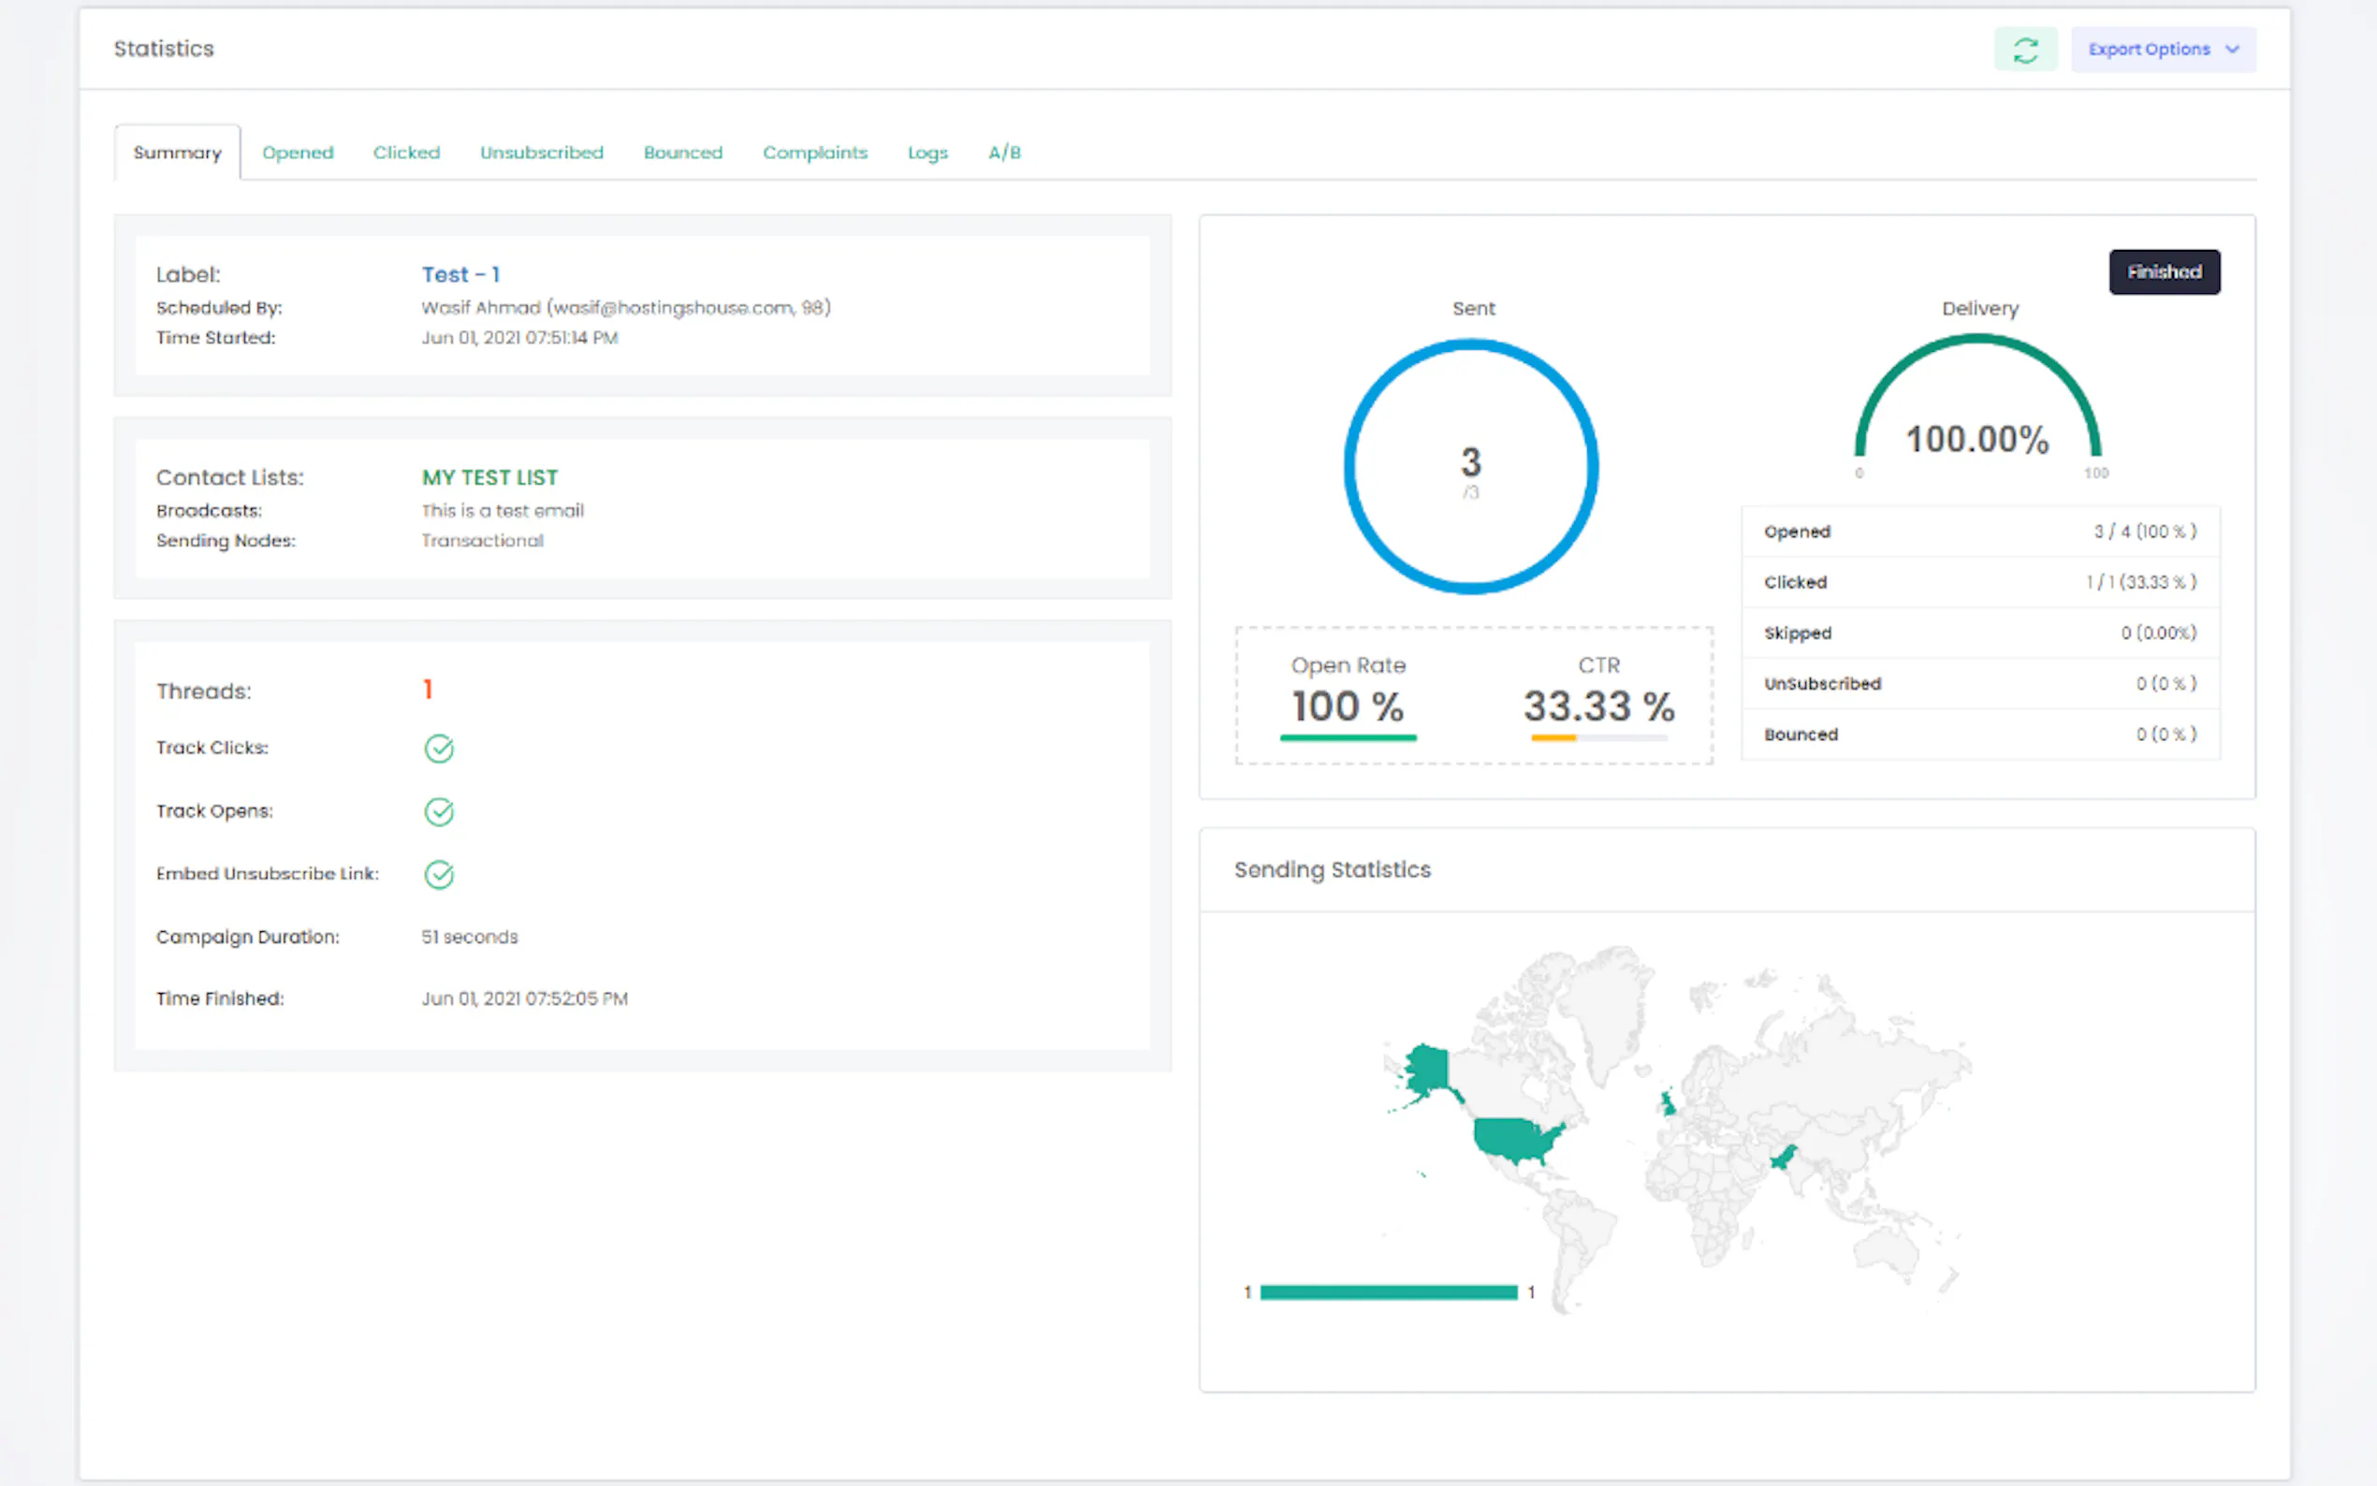The height and width of the screenshot is (1486, 2377).
Task: Select the A/B tab
Action: point(1004,153)
